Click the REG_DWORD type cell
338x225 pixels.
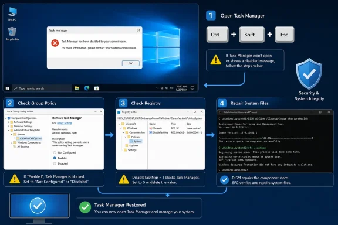(178, 132)
